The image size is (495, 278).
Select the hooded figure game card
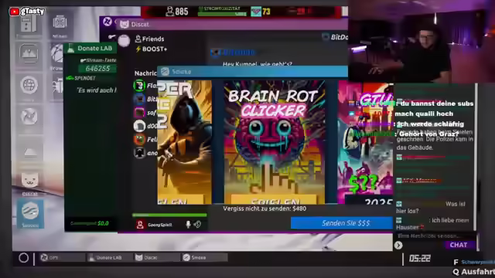point(184,142)
